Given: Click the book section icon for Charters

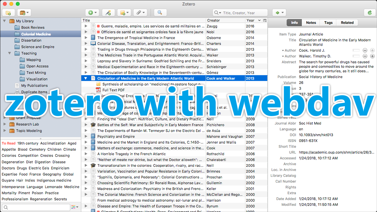Looking at the screenshot, I should pyautogui.click(x=93, y=44).
